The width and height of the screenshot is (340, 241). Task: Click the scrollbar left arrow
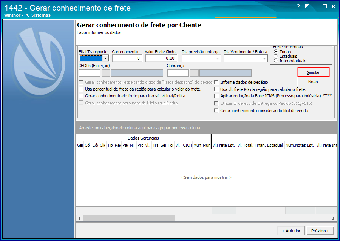79,218
